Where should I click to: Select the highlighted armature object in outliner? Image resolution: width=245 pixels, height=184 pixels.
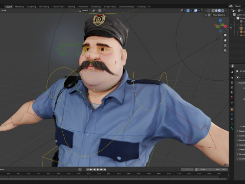click(241, 29)
